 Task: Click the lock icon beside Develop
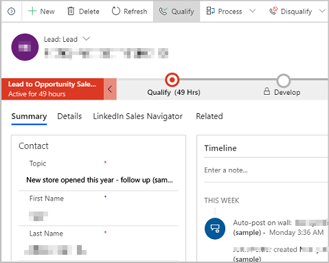266,91
